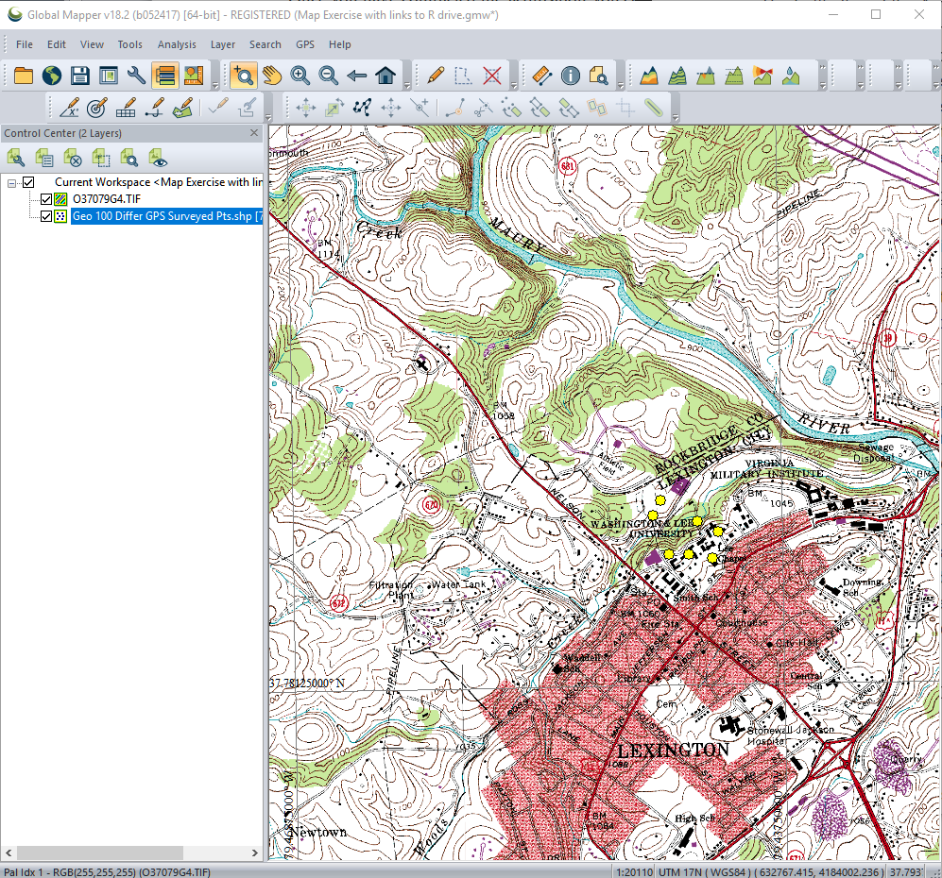Open the GPS menu
The height and width of the screenshot is (878, 942).
pyautogui.click(x=305, y=44)
